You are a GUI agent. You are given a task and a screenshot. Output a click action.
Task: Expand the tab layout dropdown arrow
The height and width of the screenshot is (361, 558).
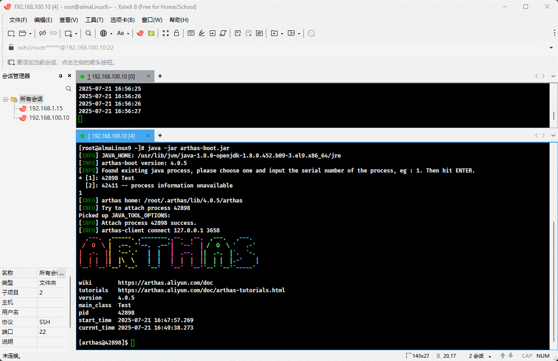pyautogui.click(x=299, y=34)
